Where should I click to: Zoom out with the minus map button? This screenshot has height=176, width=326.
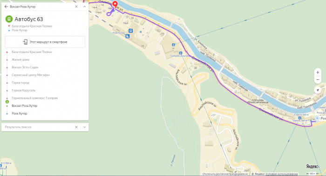tap(318, 80)
